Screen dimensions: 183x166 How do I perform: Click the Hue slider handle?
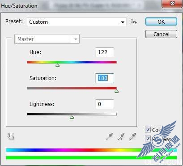tap(58, 65)
